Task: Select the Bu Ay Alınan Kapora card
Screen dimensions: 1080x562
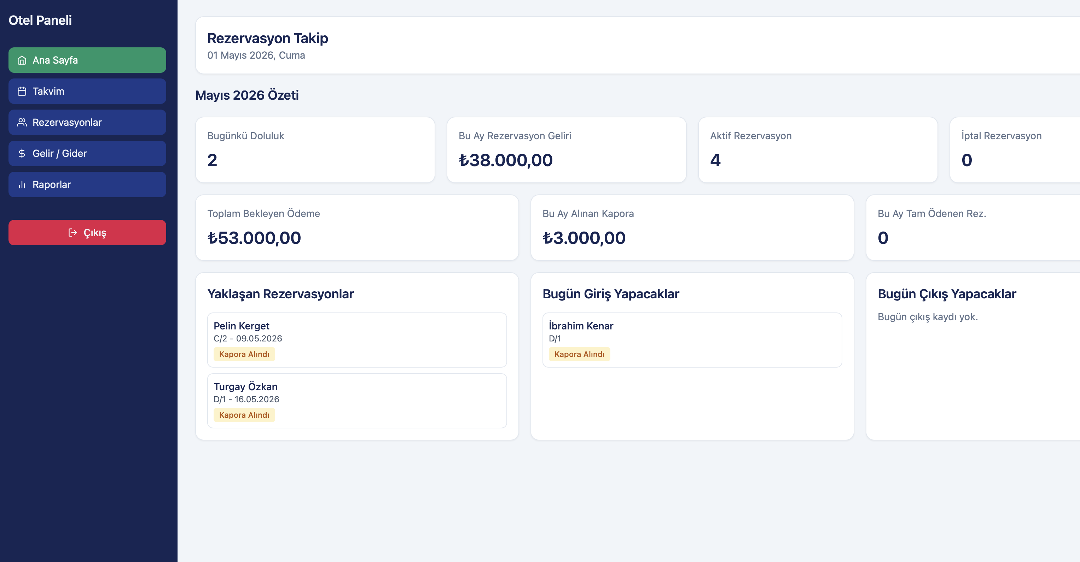Action: [692, 228]
